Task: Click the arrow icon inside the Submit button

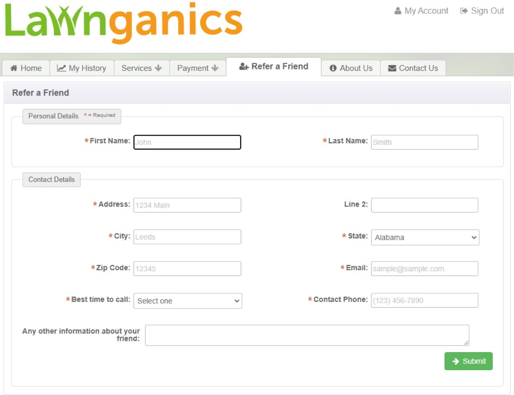Action: point(456,361)
